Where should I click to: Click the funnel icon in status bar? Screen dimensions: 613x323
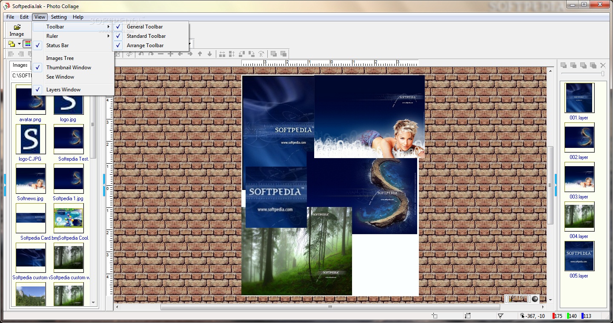tap(501, 316)
